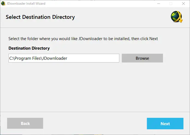Click blank space inside the directory field after the path
Screen dimensions: 190x135
coord(96,58)
